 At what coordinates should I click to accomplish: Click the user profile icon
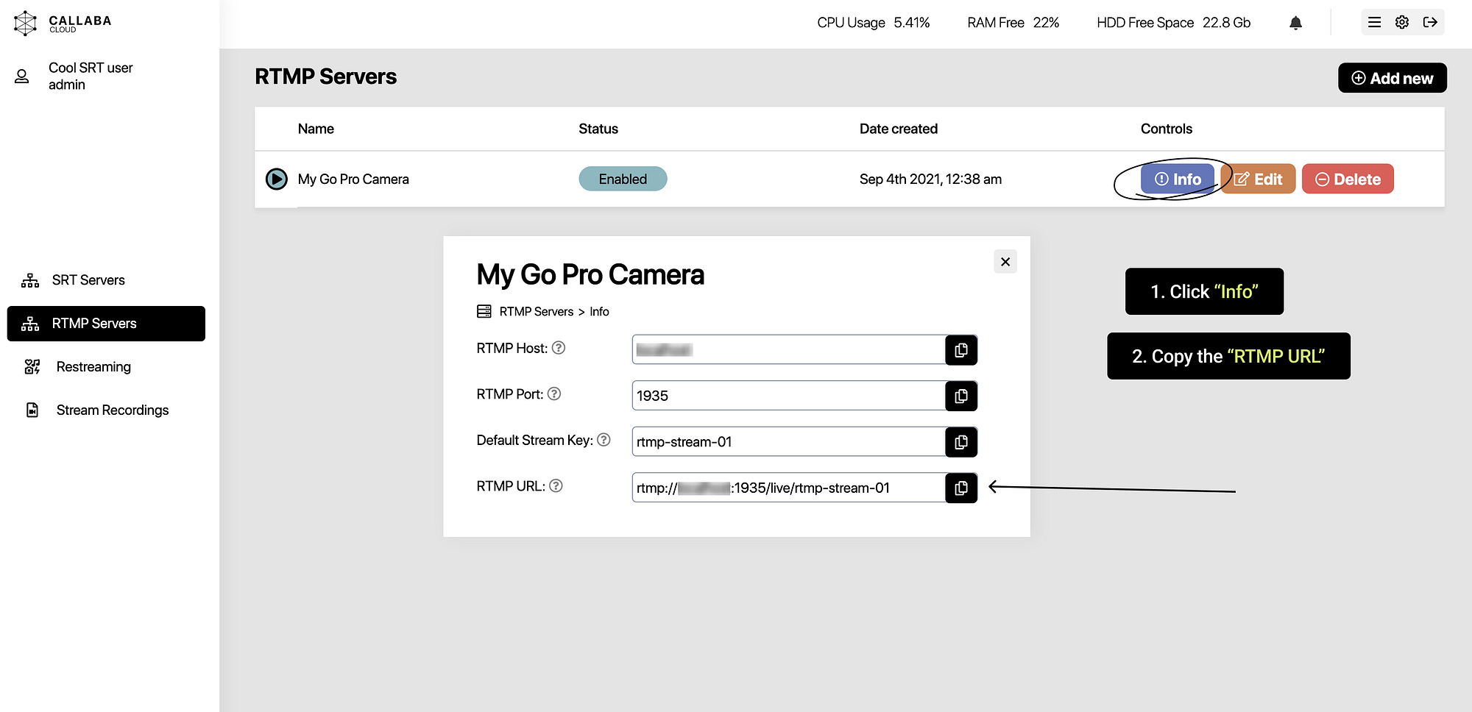point(22,76)
